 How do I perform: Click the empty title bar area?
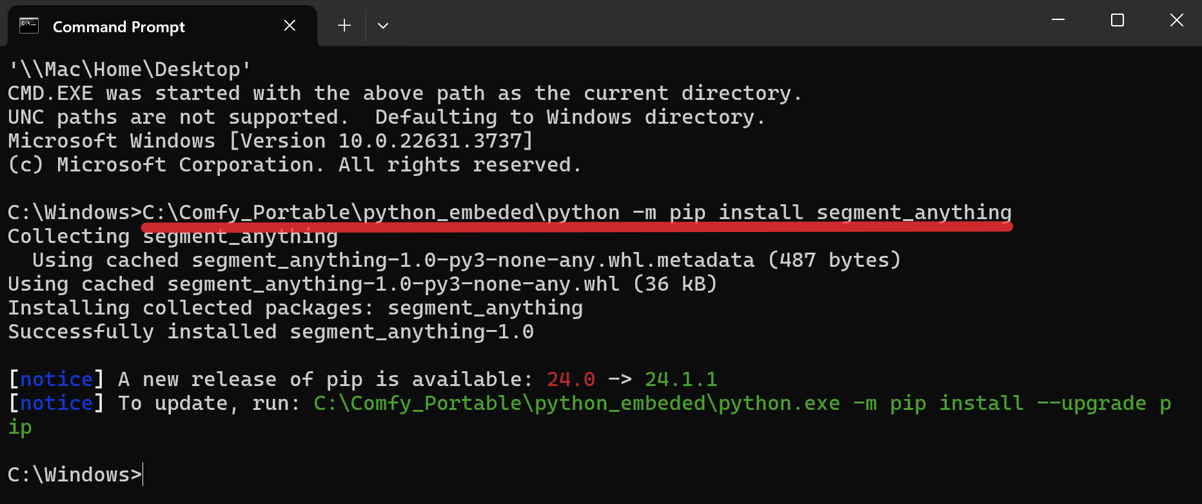pyautogui.click(x=709, y=23)
